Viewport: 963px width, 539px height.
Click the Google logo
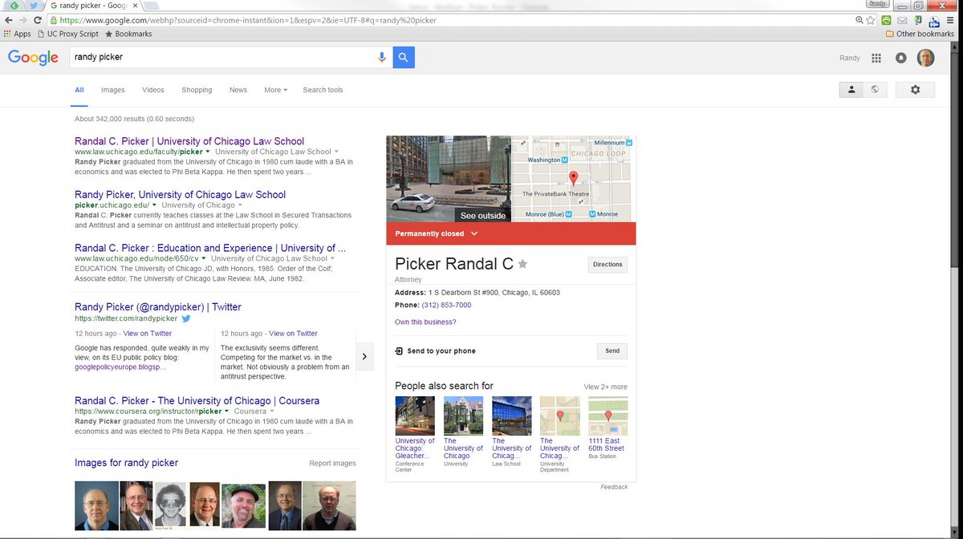(x=33, y=58)
